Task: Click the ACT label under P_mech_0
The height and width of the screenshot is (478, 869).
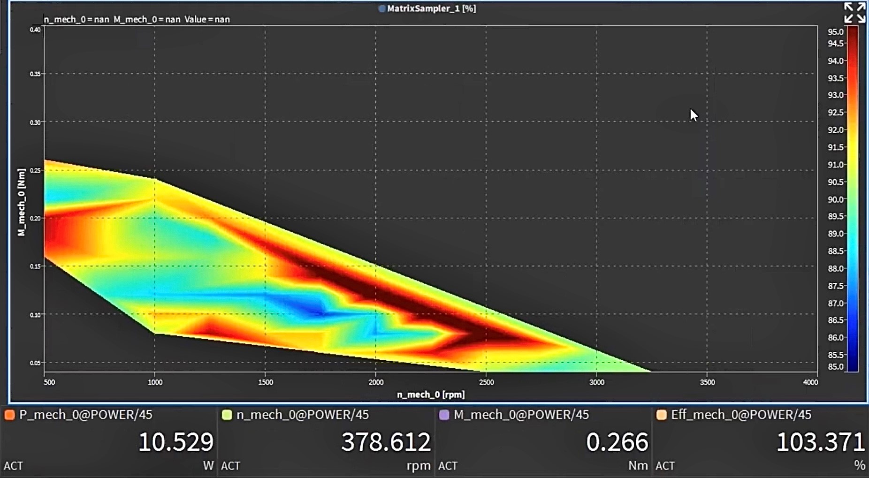Action: point(13,466)
